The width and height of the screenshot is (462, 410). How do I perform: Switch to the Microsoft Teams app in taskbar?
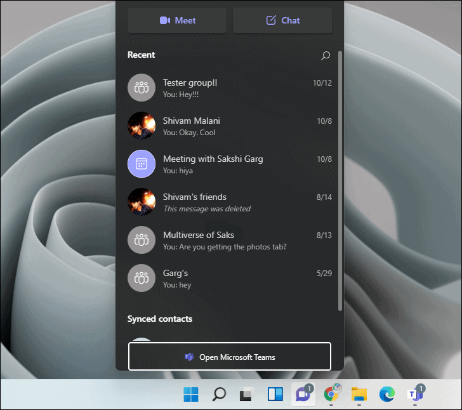coord(415,394)
